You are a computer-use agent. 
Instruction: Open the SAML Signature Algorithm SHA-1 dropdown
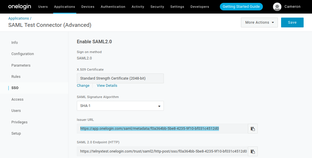point(120,106)
